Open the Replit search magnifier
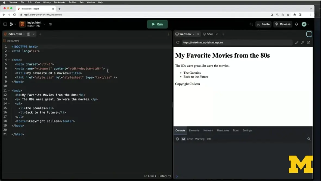Image resolution: width=321 pixels, height=181 pixels. pos(251,24)
